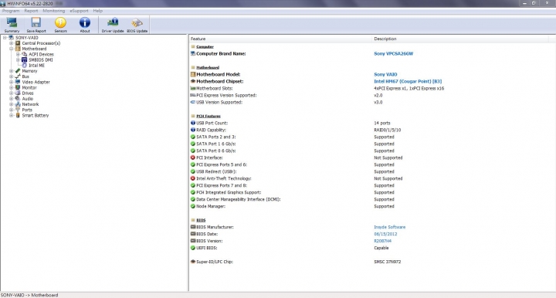Collapse the SONY-VAIO root node
This screenshot has height=298, width=556.
[x=5, y=38]
